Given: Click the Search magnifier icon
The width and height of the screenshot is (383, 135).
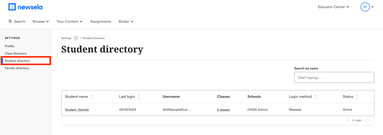Looking at the screenshot, I should [x=10, y=21].
